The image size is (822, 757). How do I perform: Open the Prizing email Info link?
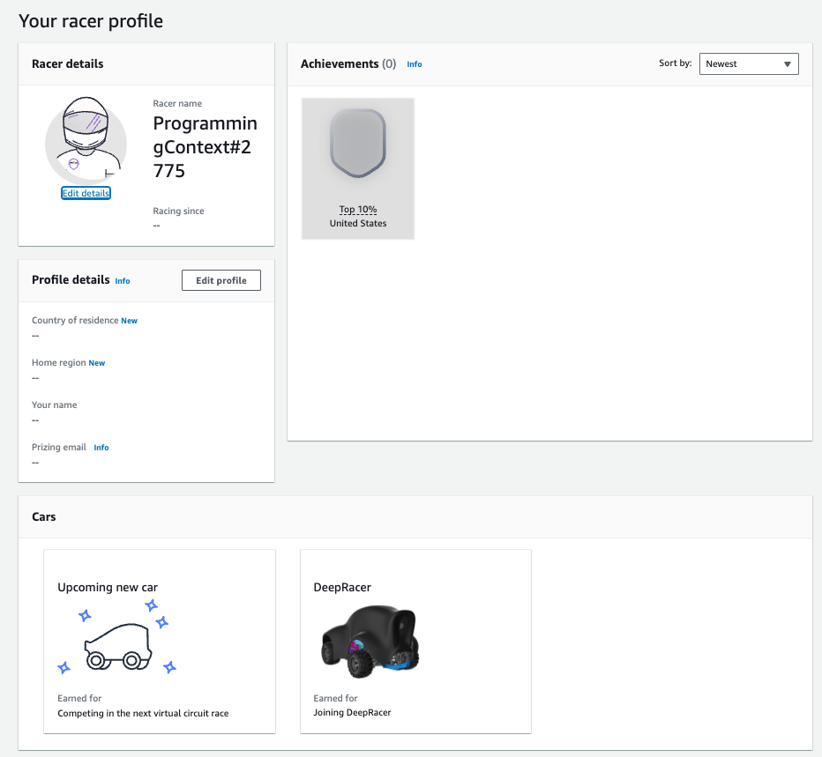point(101,448)
